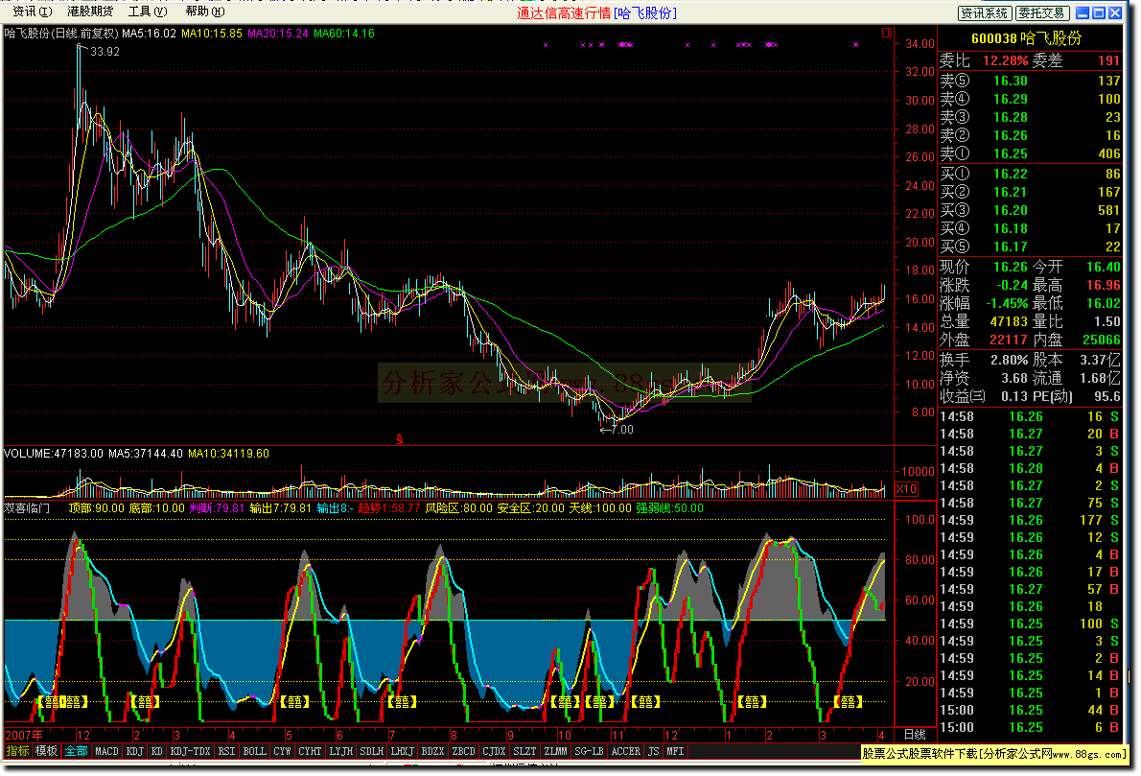Switch to the MFI indicator tab
The width and height of the screenshot is (1141, 776).
point(675,751)
